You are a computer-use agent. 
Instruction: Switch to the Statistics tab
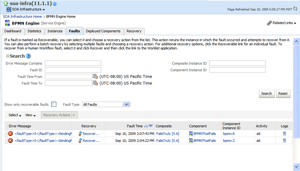pos(34,31)
